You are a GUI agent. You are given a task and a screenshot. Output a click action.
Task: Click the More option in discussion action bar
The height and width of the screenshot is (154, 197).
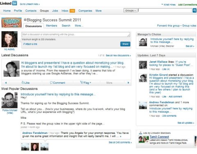[x=109, y=83]
